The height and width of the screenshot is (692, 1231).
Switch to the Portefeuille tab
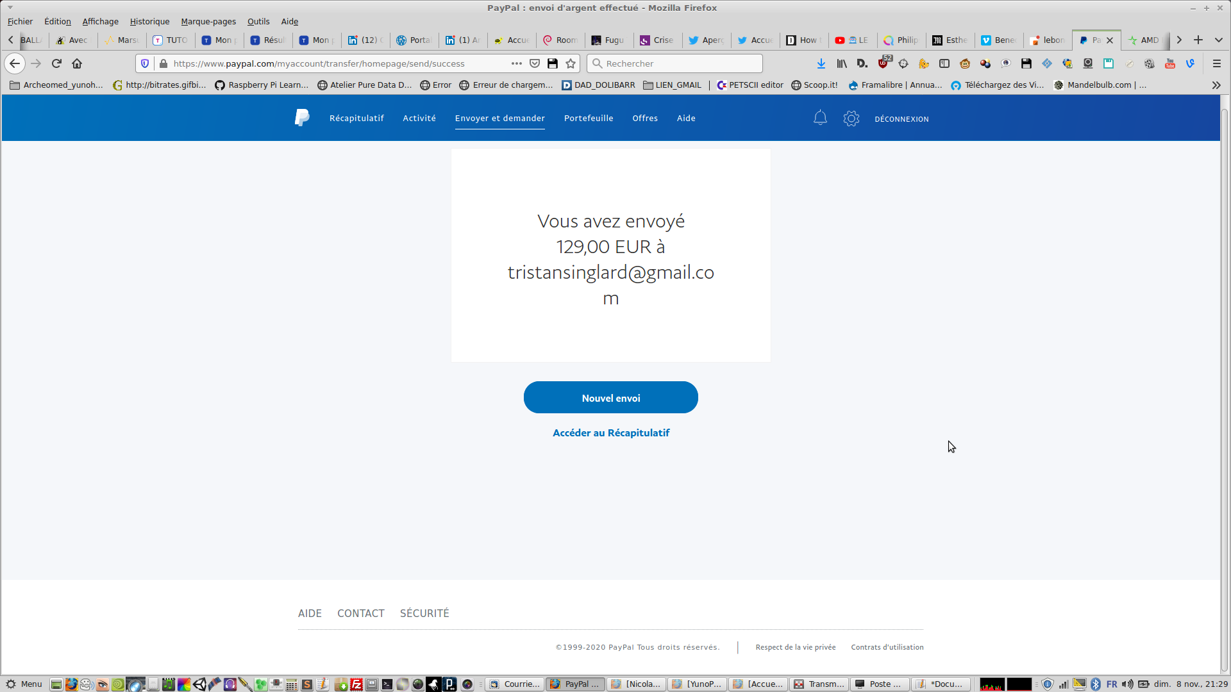point(588,118)
